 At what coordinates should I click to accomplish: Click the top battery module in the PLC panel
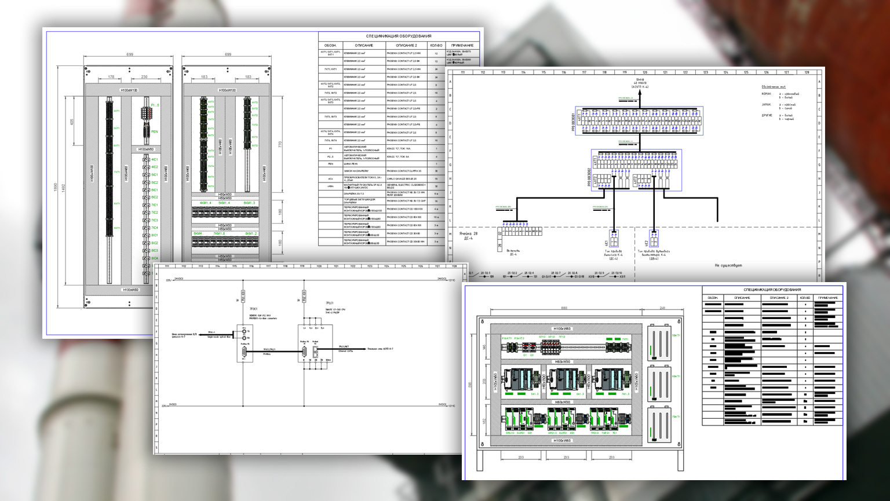[659, 342]
